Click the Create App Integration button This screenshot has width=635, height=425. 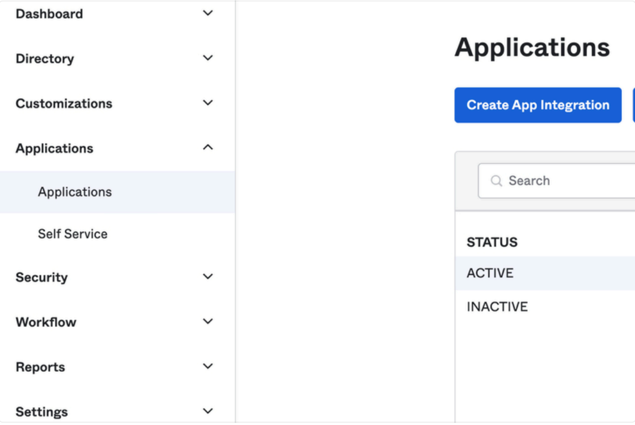(537, 105)
